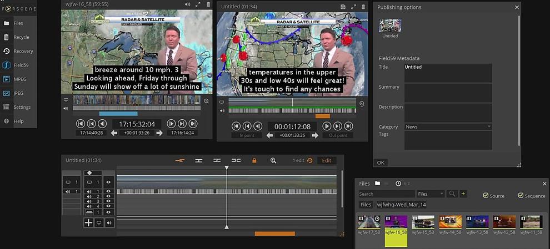This screenshot has height=249, width=550.
Task: Click the Title field in Publishing options
Action: [448, 73]
